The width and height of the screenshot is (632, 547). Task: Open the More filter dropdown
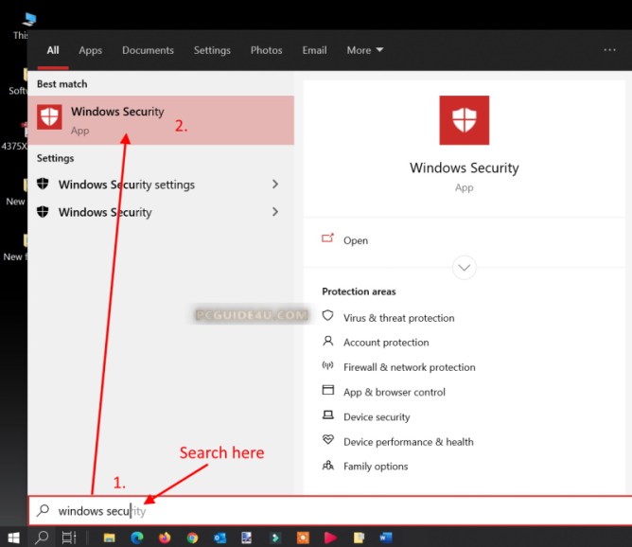pyautogui.click(x=365, y=50)
